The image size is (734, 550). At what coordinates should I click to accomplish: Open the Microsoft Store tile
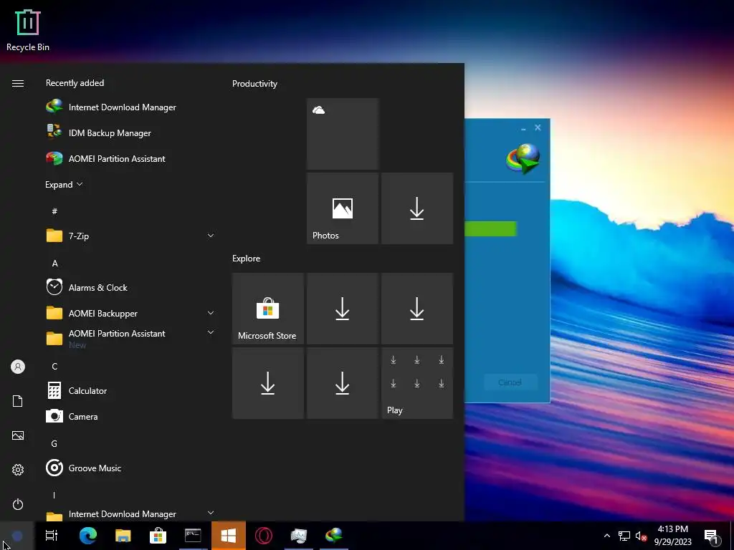(x=268, y=309)
